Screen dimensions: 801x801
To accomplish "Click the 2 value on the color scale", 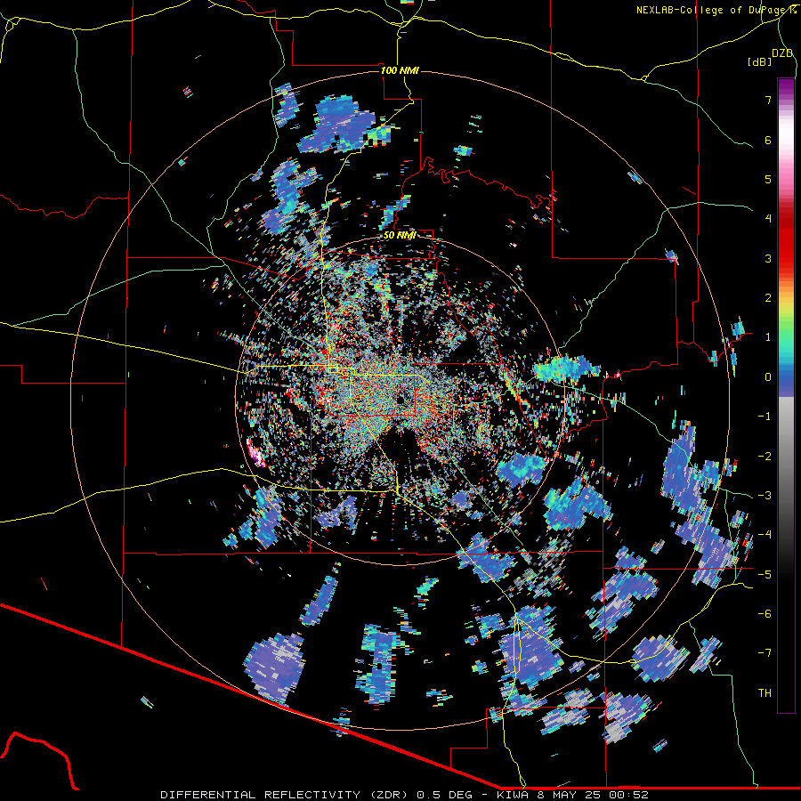I will [x=768, y=298].
